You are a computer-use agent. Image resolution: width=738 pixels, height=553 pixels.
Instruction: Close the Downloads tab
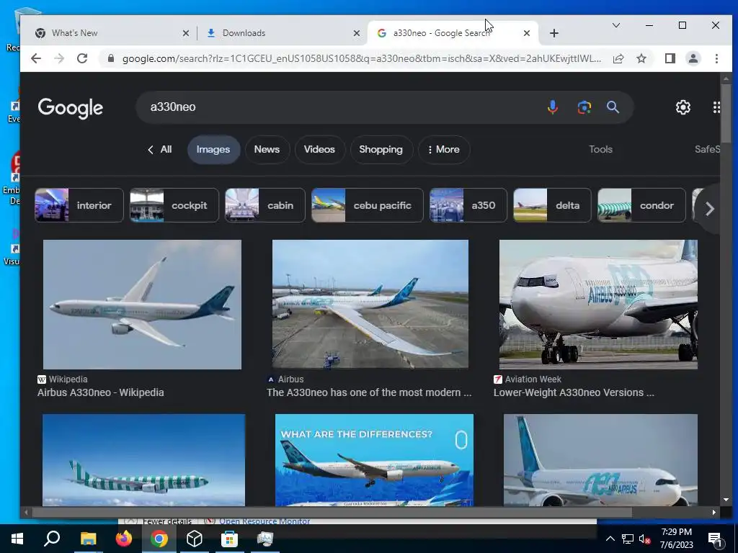tap(356, 33)
